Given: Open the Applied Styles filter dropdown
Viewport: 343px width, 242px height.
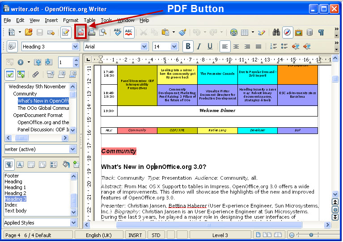Looking at the screenshot, I should tap(73, 223).
